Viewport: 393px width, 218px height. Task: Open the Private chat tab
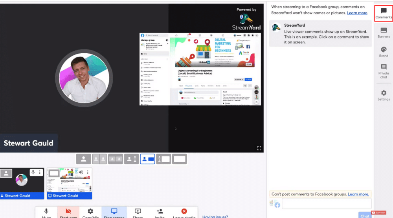(384, 71)
